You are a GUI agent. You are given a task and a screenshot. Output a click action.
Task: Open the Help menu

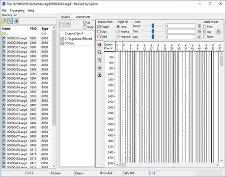coord(31,10)
